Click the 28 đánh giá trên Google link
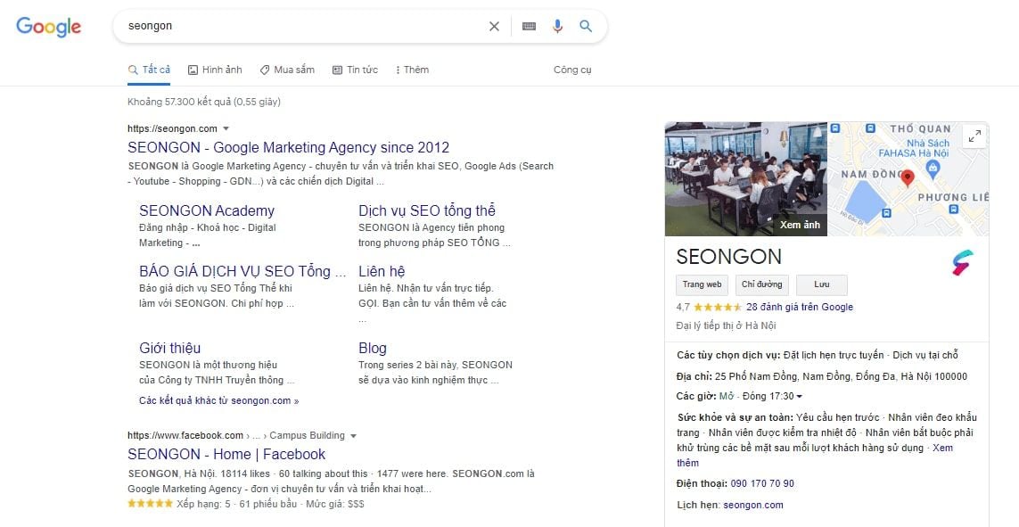This screenshot has width=1019, height=527. [x=800, y=307]
